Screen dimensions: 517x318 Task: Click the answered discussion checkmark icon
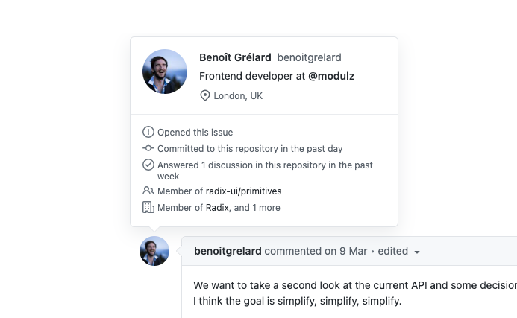tap(148, 165)
